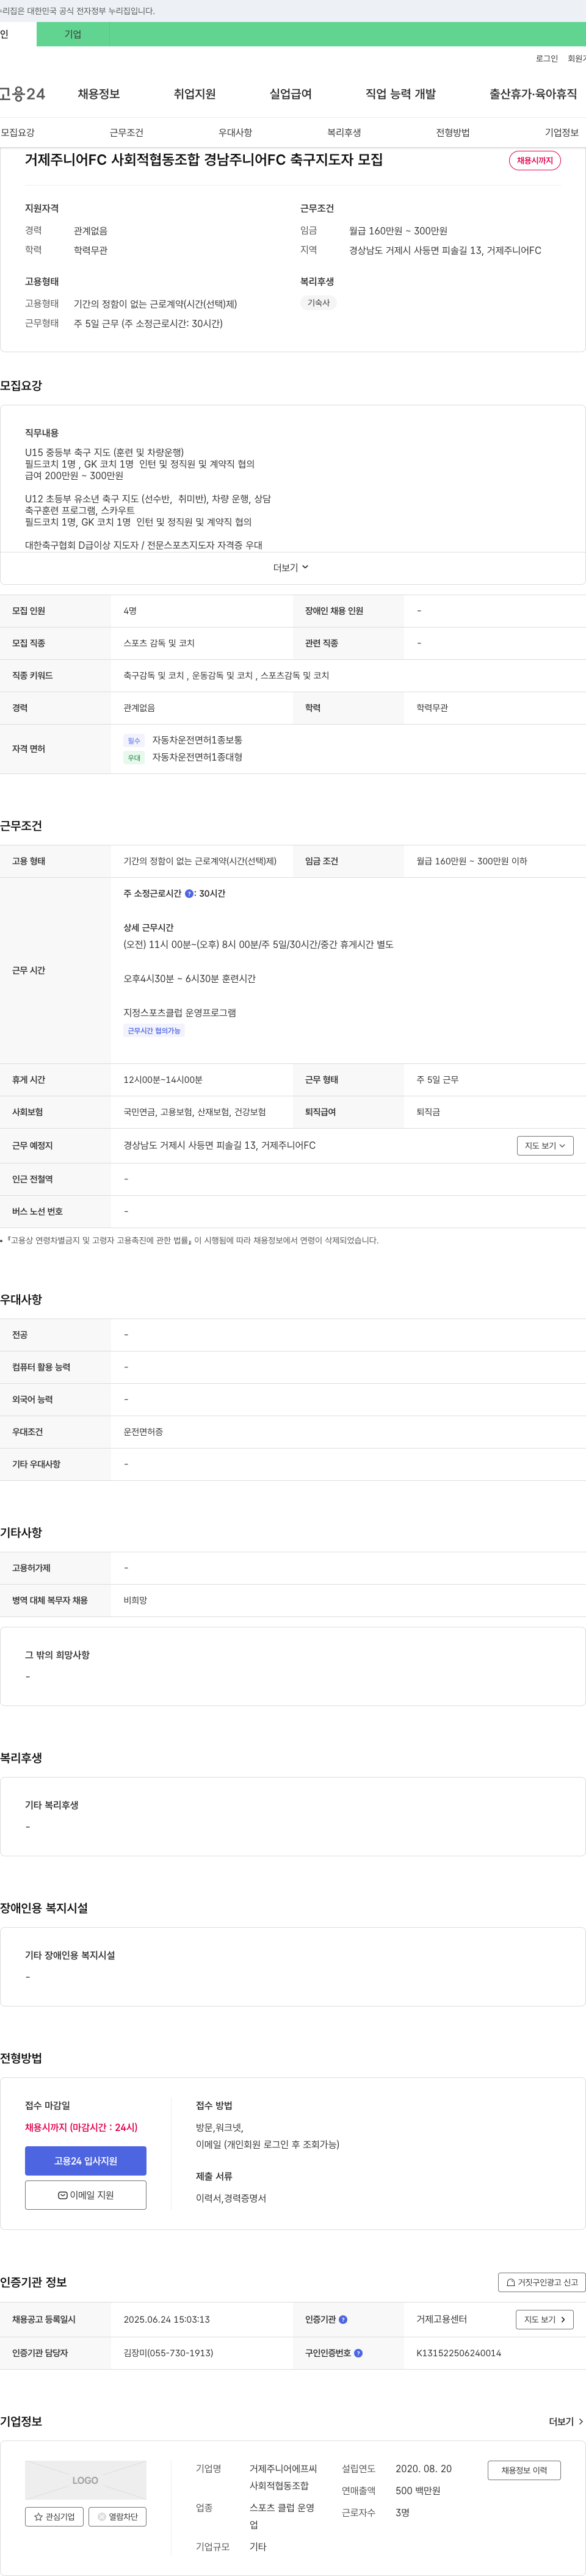586x2576 pixels.
Task: Click the 근무시간 협의가능 tag
Action: (154, 1031)
